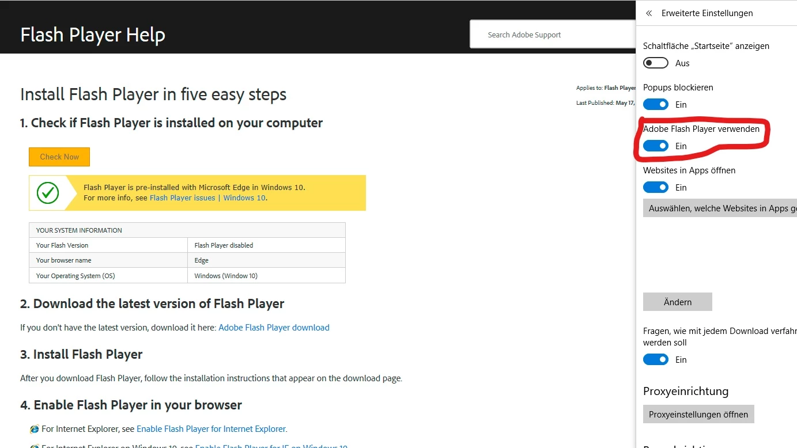797x448 pixels.
Task: Open the Flash Player issues link
Action: [182, 198]
